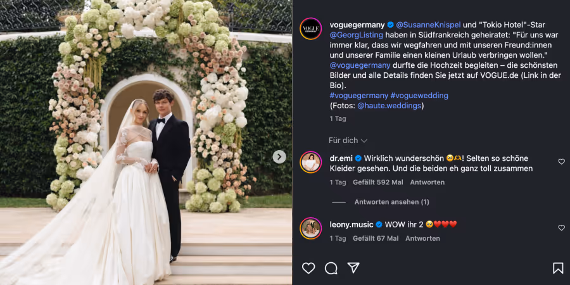The width and height of the screenshot is (570, 285).
Task: Open the @haute.weddings photo credit
Action: point(389,106)
